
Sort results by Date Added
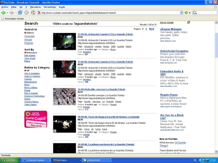30,55
